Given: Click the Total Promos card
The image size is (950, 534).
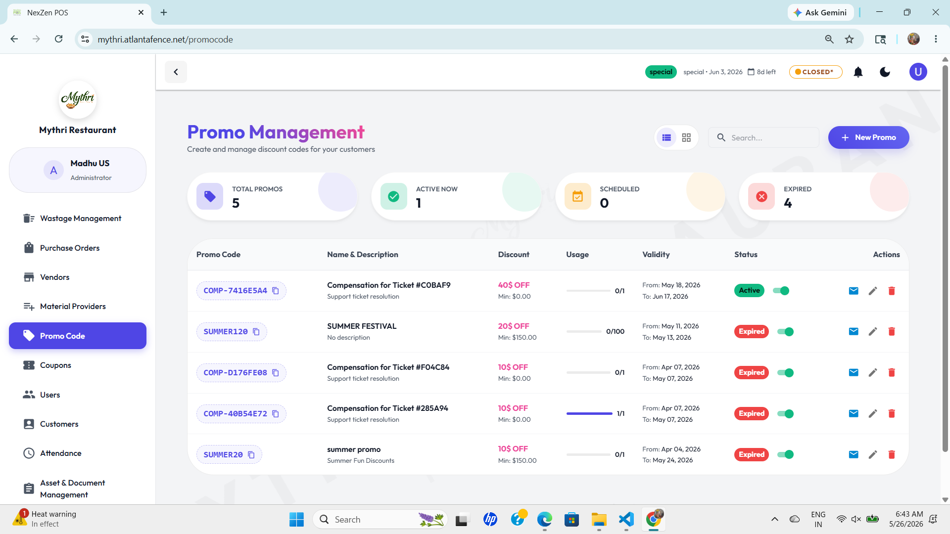Looking at the screenshot, I should (272, 196).
